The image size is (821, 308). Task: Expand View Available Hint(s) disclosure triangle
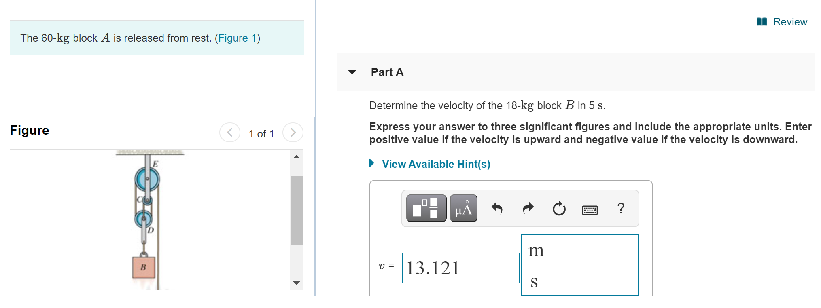(x=371, y=163)
